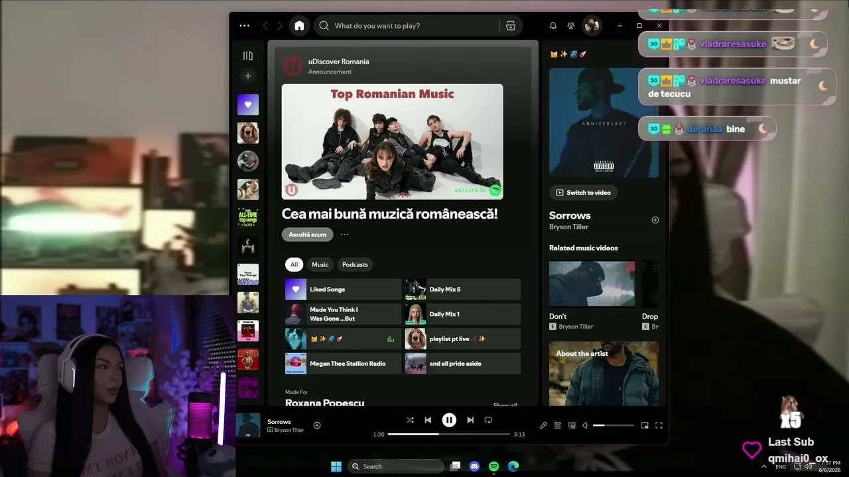Image resolution: width=849 pixels, height=477 pixels.
Task: Select the Music filter chip
Action: click(320, 264)
